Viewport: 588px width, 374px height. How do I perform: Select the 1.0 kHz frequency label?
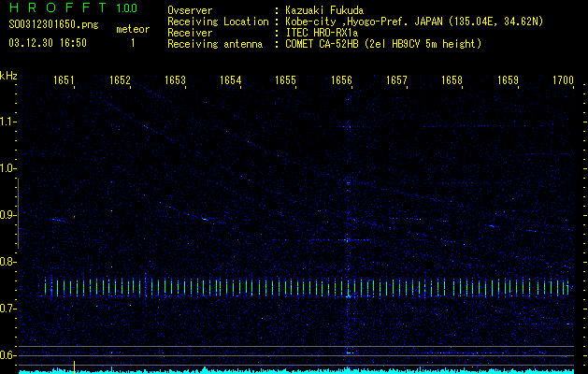click(x=8, y=168)
